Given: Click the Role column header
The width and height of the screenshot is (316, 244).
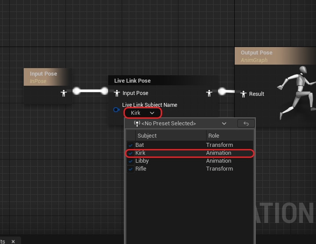Looking at the screenshot, I should pyautogui.click(x=229, y=135).
